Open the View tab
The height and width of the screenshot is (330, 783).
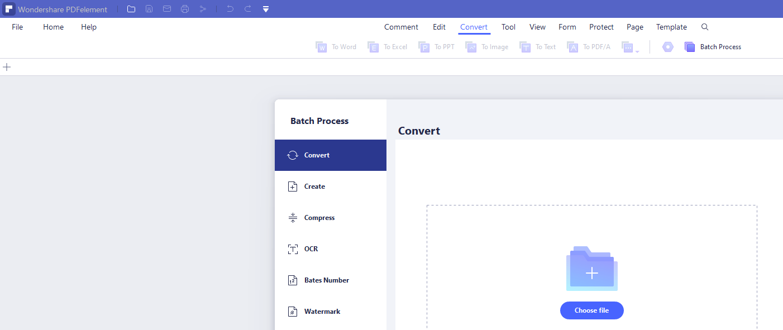point(537,27)
